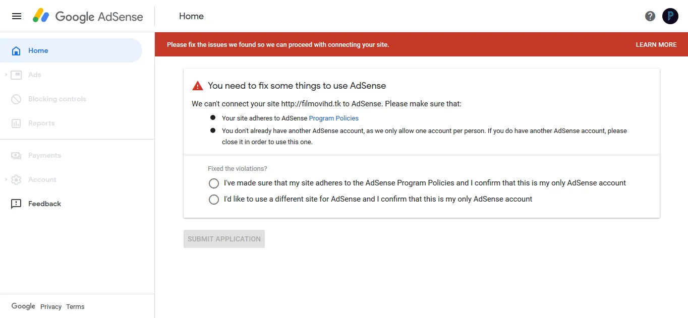
Task: Open the Program Policies link
Action: (333, 118)
